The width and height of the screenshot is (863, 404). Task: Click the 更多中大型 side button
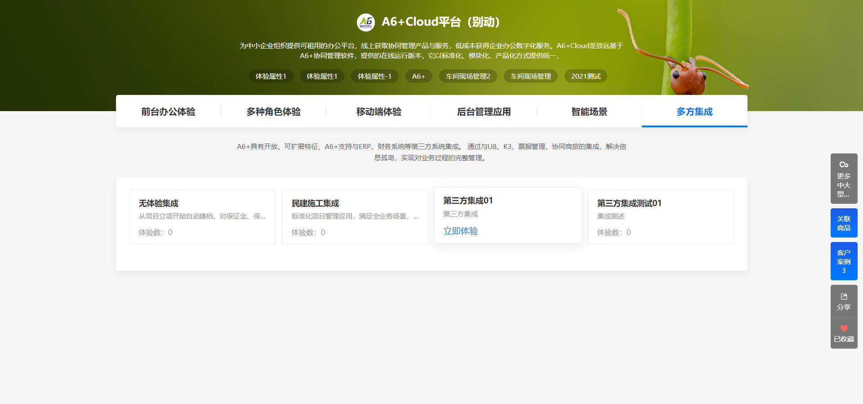844,179
